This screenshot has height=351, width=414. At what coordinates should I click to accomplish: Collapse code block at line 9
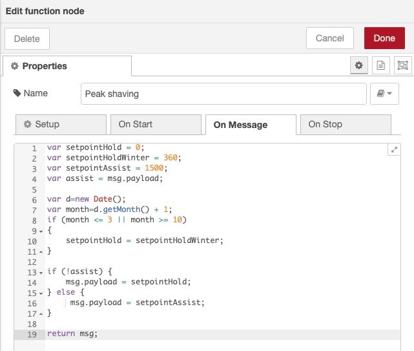pyautogui.click(x=41, y=231)
